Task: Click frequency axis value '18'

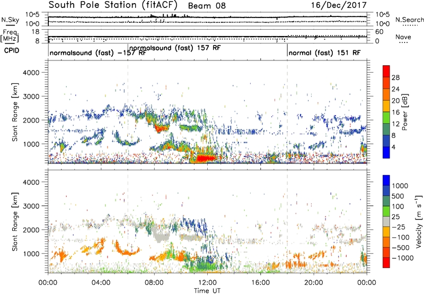Action: point(36,32)
